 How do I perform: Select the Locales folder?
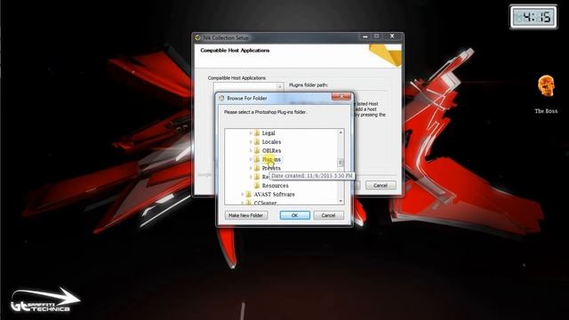point(271,142)
